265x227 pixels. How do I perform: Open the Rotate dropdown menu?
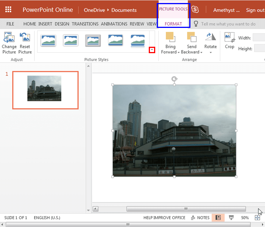210,52
